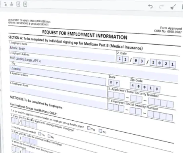Screen dimensions: 183x153
Task: Fill coverage began year boxes
Action: (x=29, y=124)
